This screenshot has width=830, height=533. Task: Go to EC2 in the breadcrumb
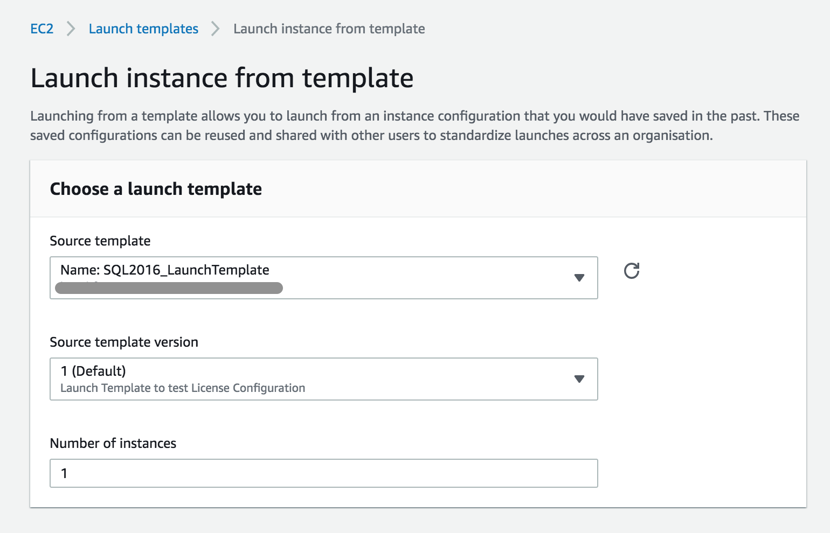(42, 29)
